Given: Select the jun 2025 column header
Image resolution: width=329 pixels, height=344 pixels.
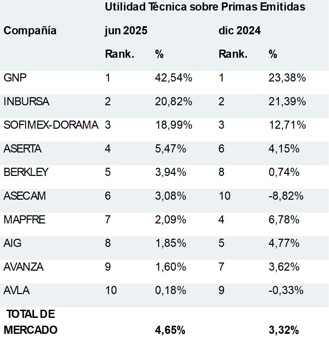Looking at the screenshot, I should (126, 31).
